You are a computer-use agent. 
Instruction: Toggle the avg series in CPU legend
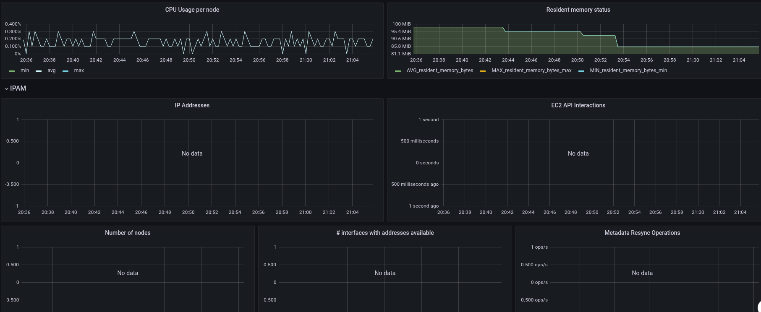pos(52,70)
